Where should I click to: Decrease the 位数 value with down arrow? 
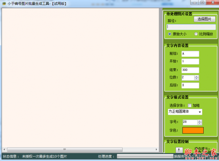click(196, 79)
